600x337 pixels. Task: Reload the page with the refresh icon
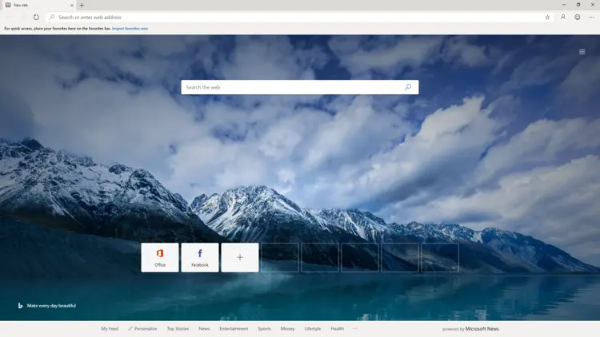coord(36,18)
